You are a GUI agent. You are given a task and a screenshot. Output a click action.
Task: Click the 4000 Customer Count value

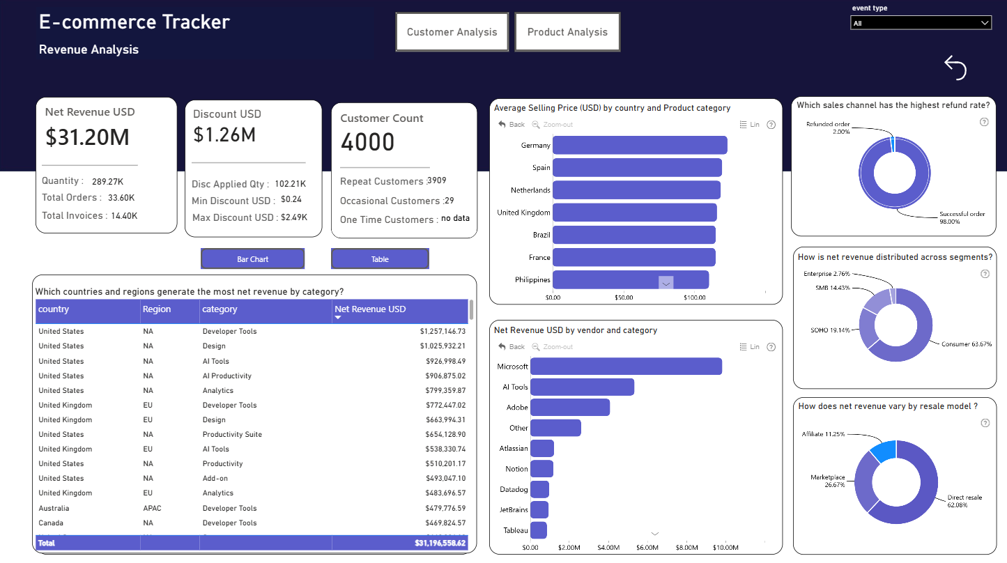coord(367,142)
